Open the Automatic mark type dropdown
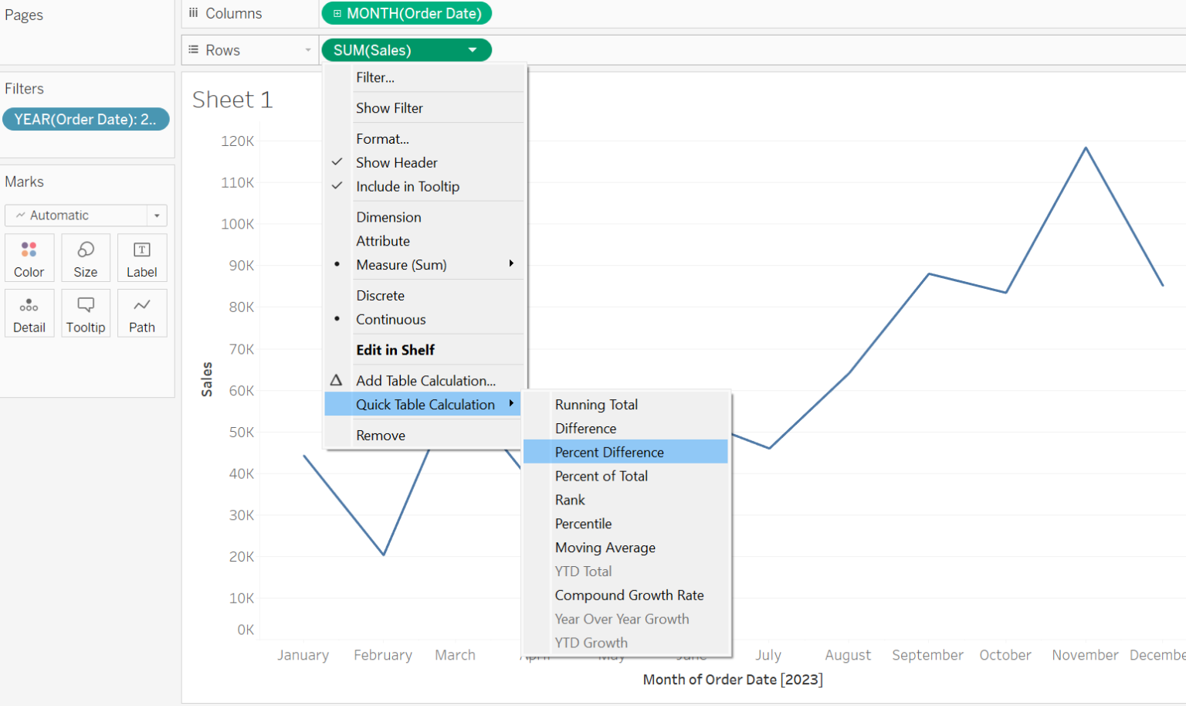 157,215
